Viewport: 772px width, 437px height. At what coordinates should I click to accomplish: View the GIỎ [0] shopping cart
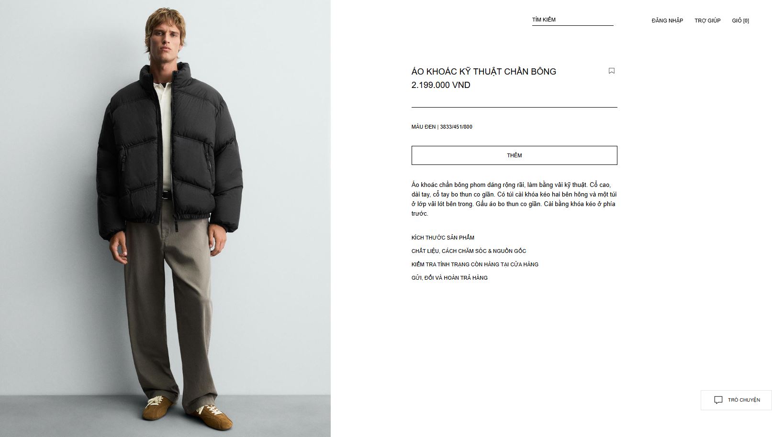pyautogui.click(x=740, y=21)
